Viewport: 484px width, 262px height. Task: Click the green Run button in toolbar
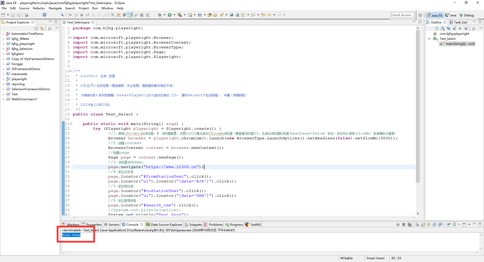(170, 15)
